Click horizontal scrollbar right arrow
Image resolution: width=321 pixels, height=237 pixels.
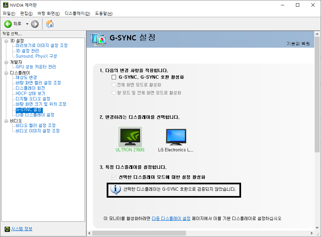click(x=312, y=233)
